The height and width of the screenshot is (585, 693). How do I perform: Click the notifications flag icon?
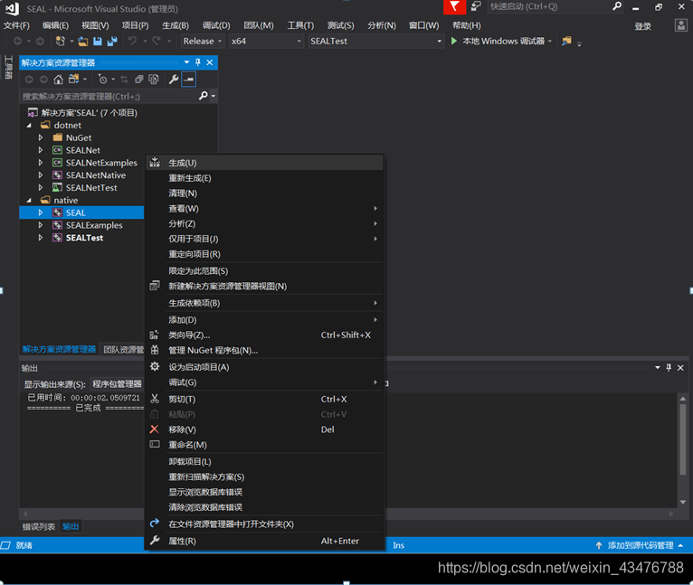[x=454, y=7]
